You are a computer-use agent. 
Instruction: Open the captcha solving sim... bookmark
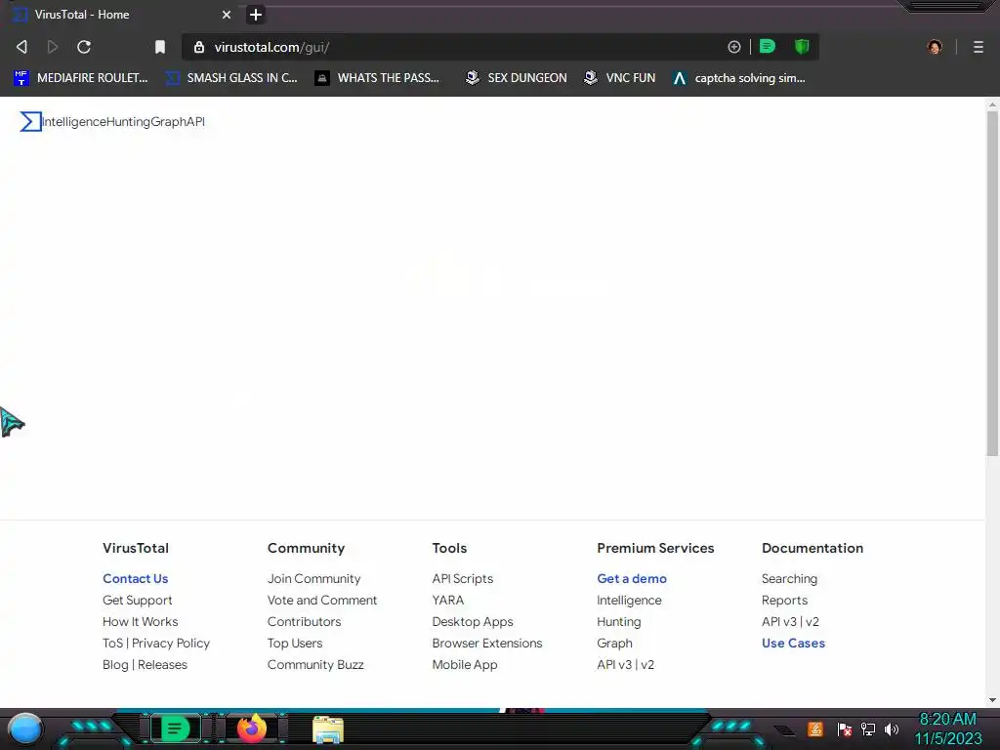pyautogui.click(x=740, y=78)
